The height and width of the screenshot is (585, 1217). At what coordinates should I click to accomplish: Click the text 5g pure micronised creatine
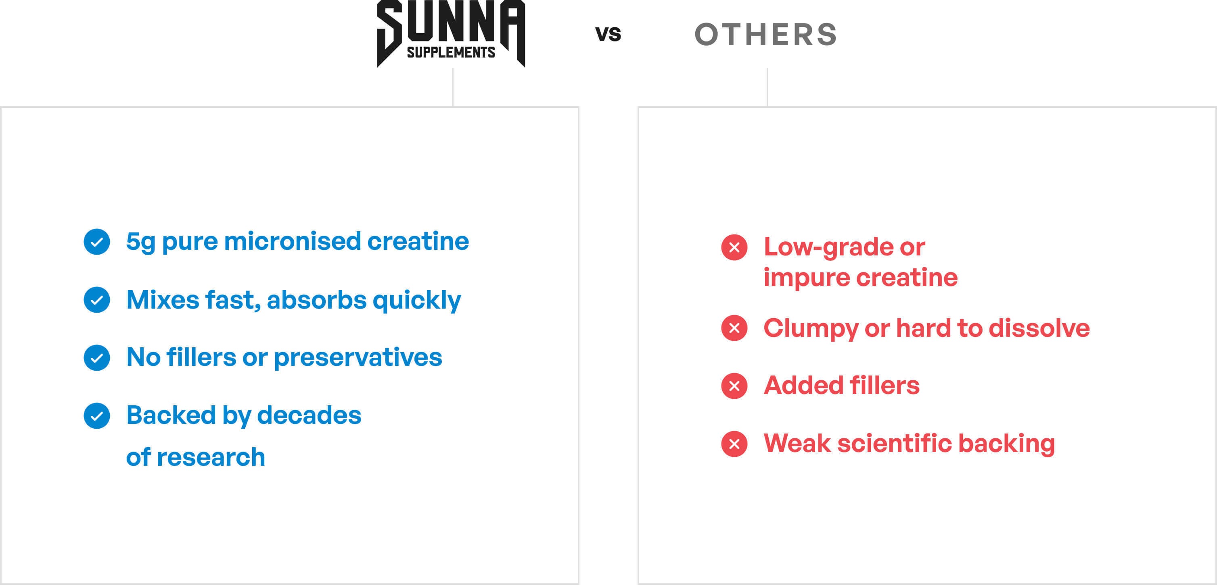tap(297, 242)
